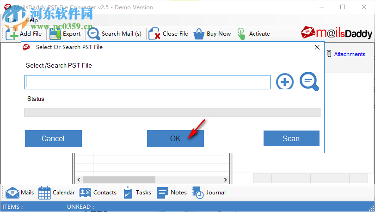
Task: Click the Search Mail (s) label
Action: (x=122, y=34)
